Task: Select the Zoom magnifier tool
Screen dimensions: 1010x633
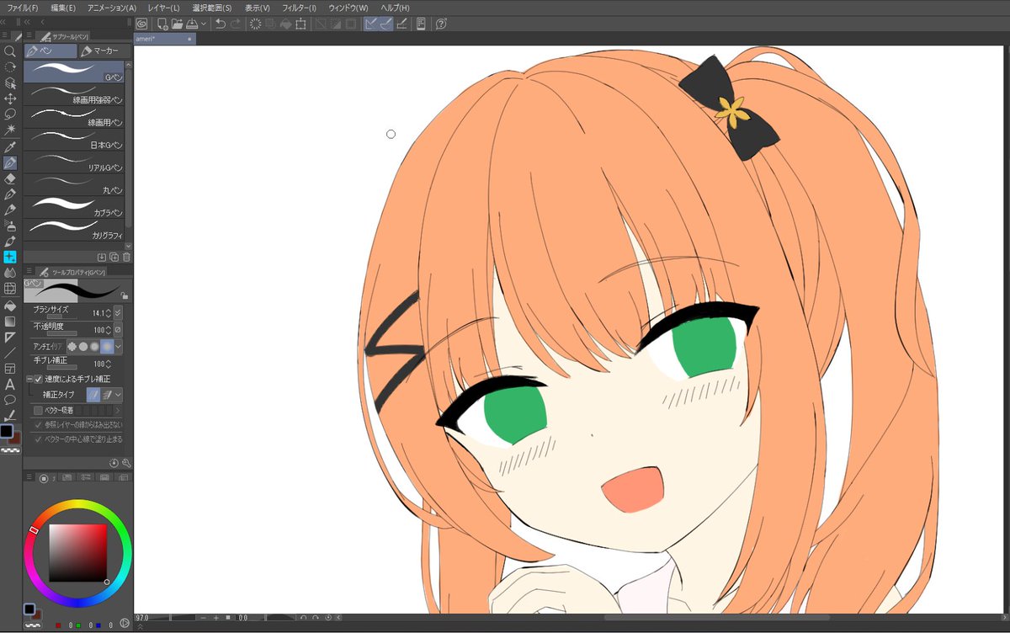Action: pyautogui.click(x=10, y=51)
